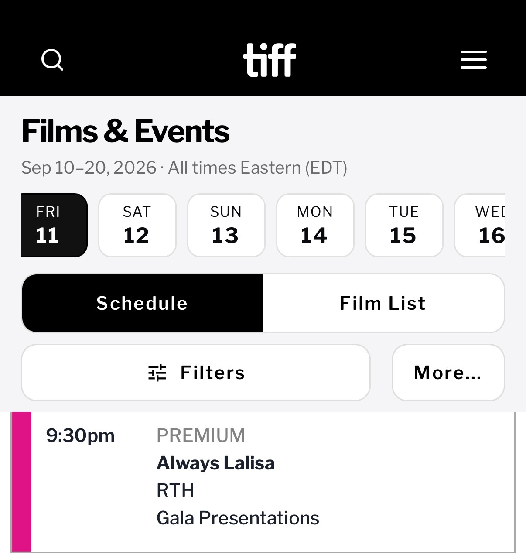Screen dimensions: 526x558
Task: Click the RTH venue label
Action: point(175,491)
